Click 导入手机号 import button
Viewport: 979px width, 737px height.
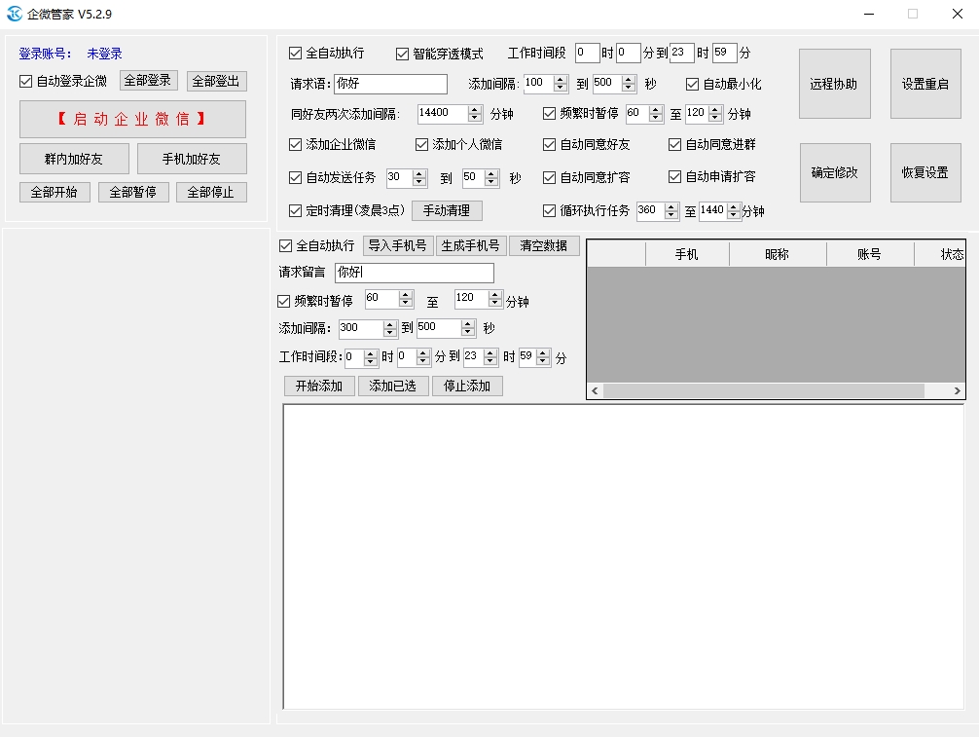click(398, 245)
